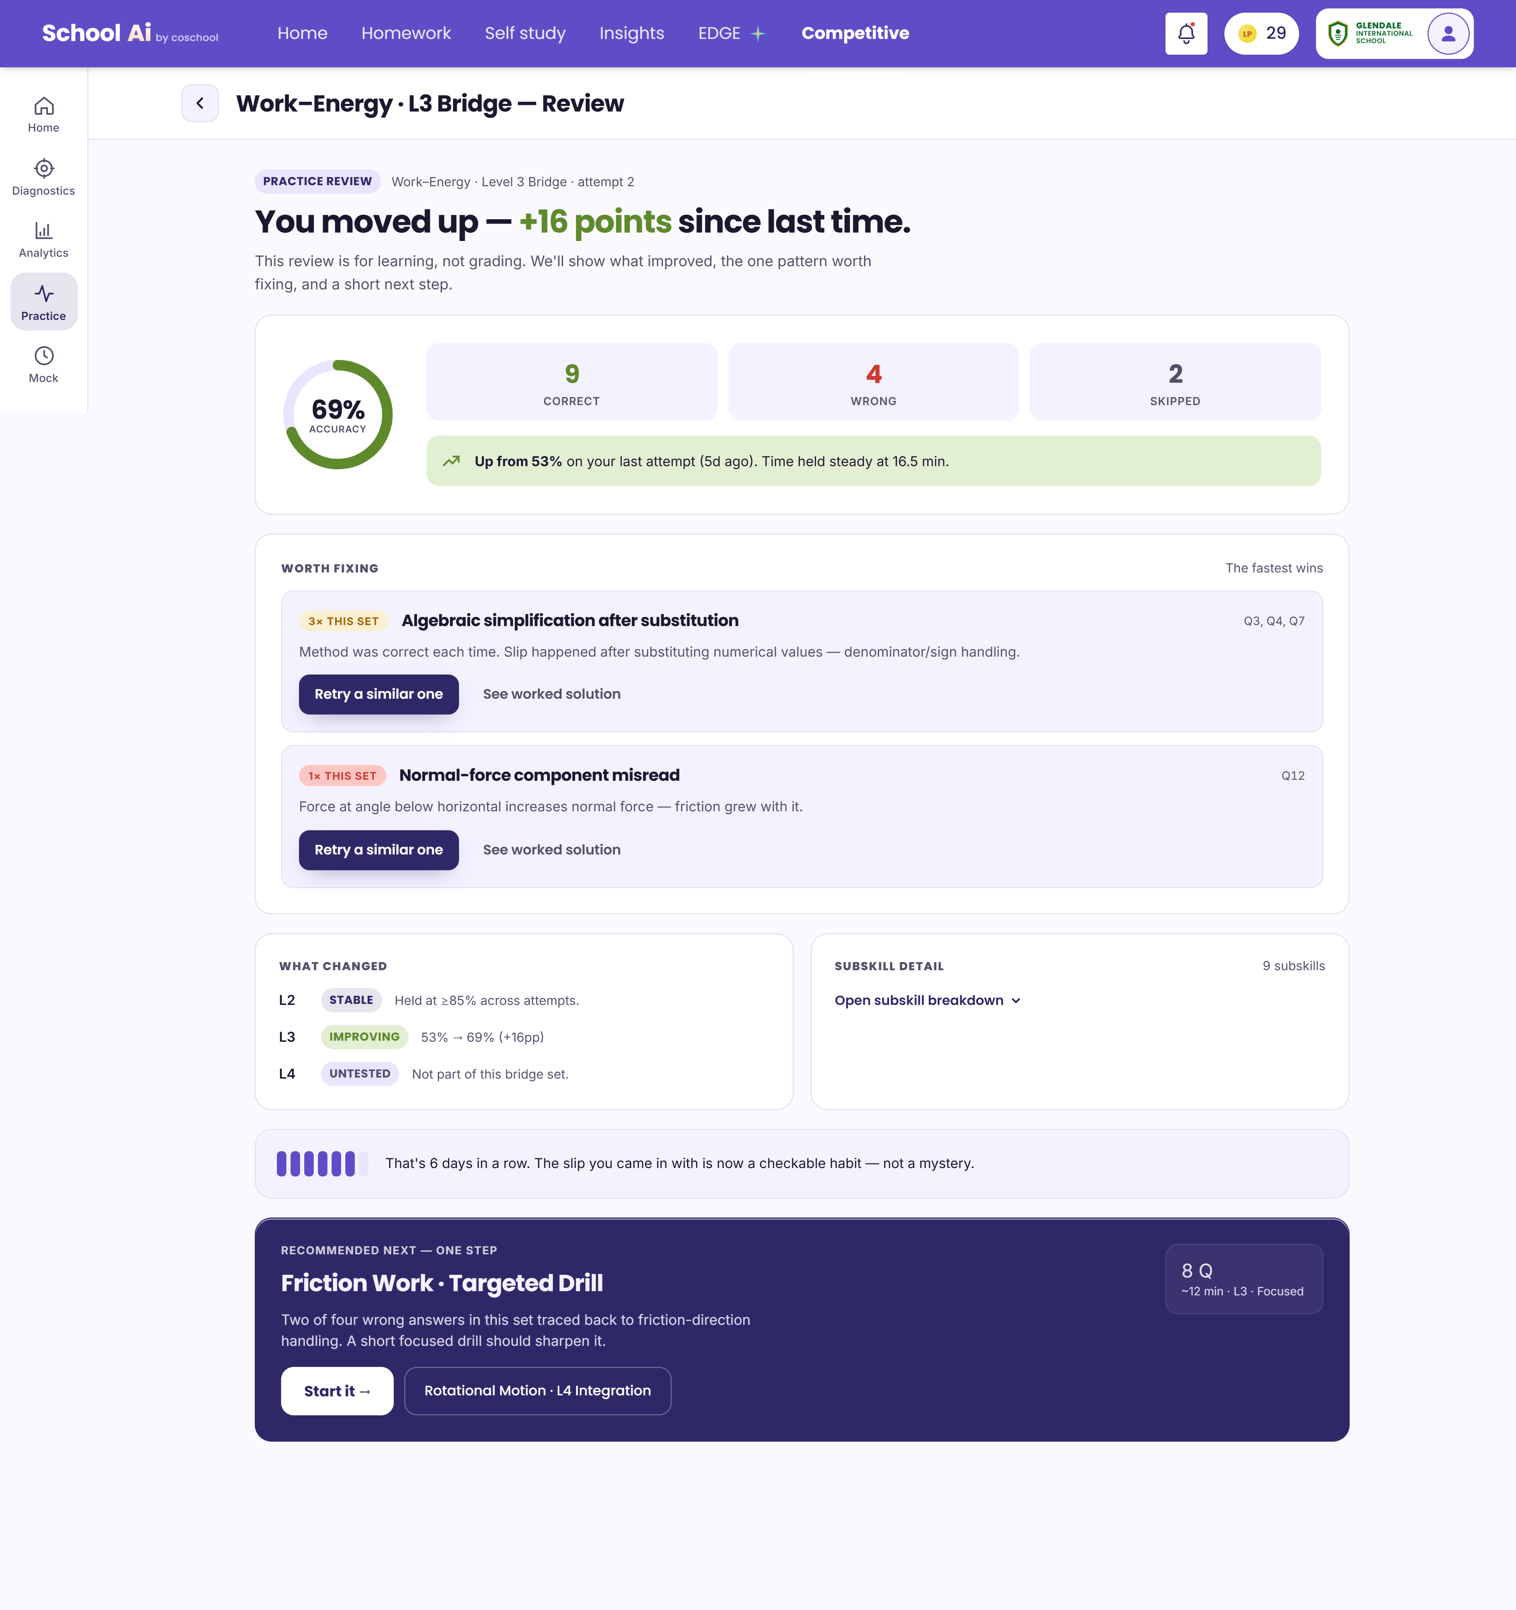This screenshot has height=1610, width=1516.
Task: Click the 8 Q drill info card
Action: (x=1244, y=1279)
